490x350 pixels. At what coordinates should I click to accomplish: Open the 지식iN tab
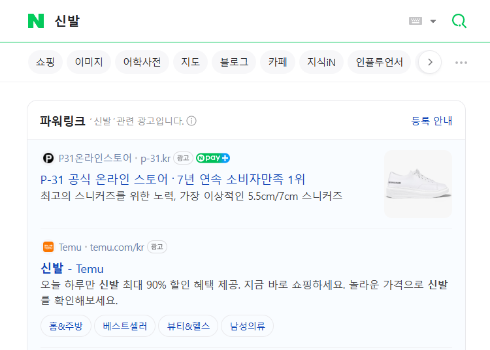tap(321, 62)
